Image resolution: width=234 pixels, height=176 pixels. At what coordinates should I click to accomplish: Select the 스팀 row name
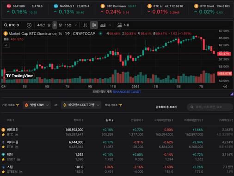(10, 167)
